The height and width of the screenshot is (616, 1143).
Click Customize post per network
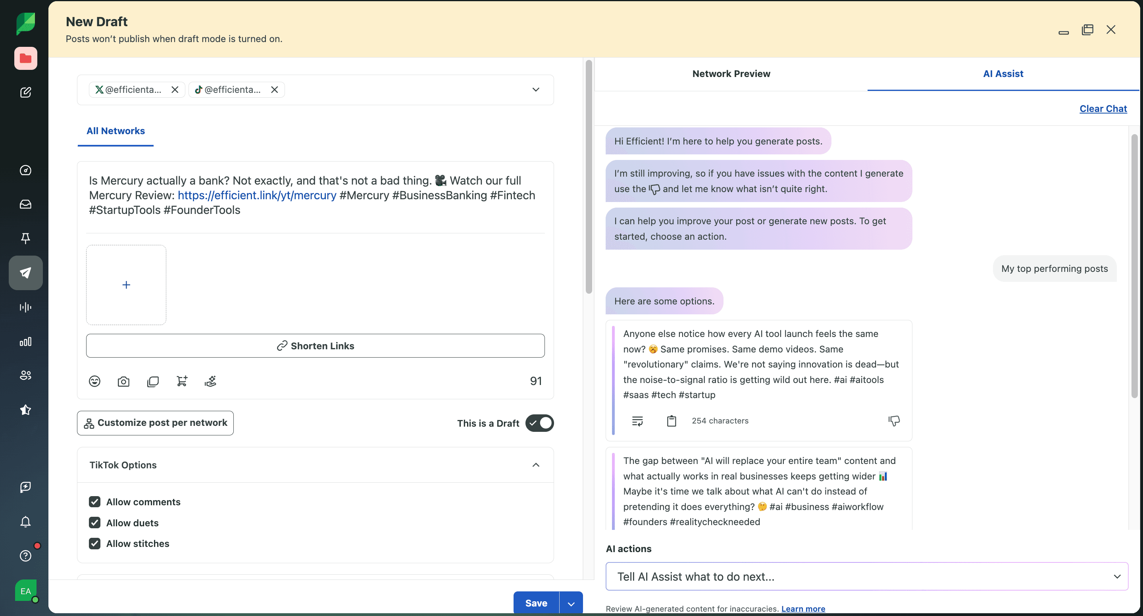pos(155,423)
